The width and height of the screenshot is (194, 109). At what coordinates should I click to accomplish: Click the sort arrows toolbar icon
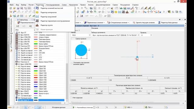(x=173, y=12)
